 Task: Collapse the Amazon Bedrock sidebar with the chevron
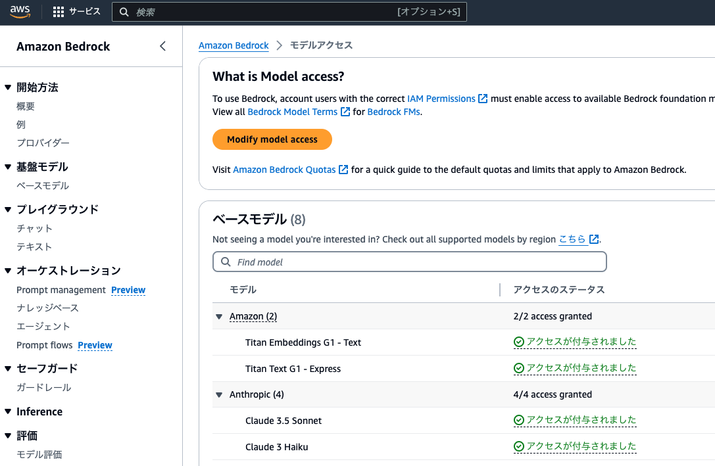point(162,46)
